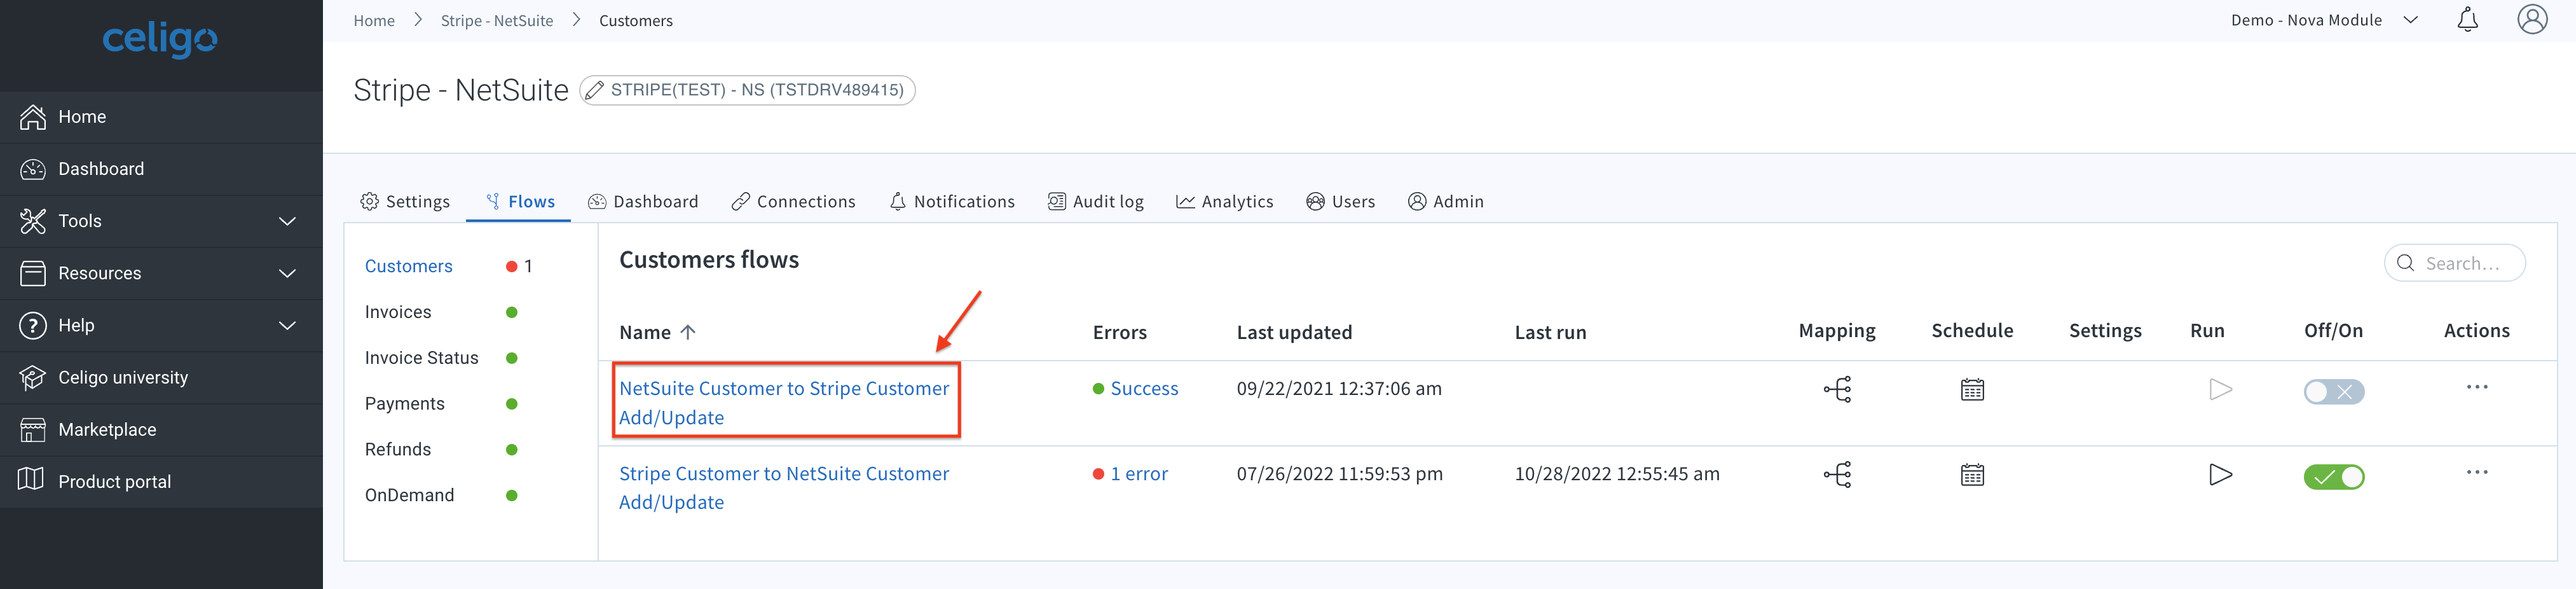Open Schedule for Stripe Customer to NetSuite flow
Viewport: 2576px width, 589px height.
click(1972, 474)
